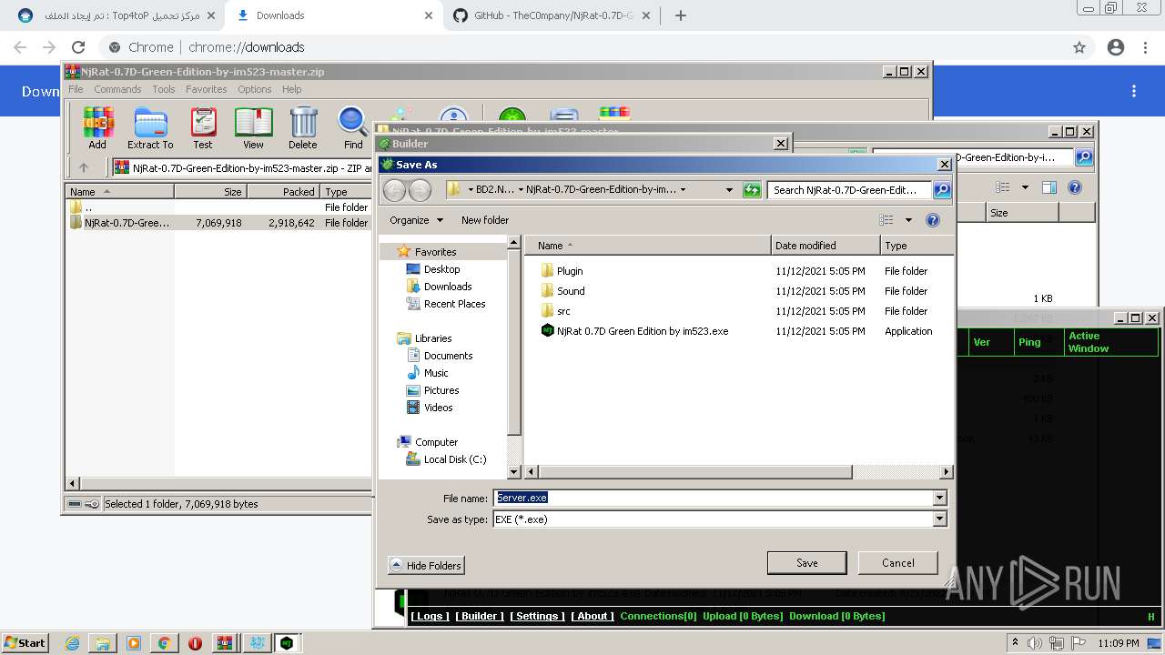Go up one level in WinRAR
The height and width of the screenshot is (655, 1165).
84,167
